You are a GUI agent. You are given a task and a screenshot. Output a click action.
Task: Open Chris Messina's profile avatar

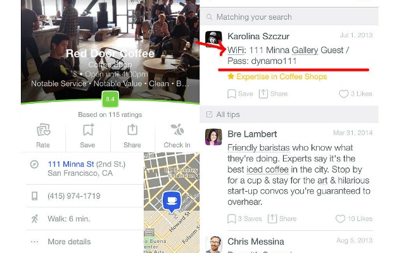[x=213, y=244]
